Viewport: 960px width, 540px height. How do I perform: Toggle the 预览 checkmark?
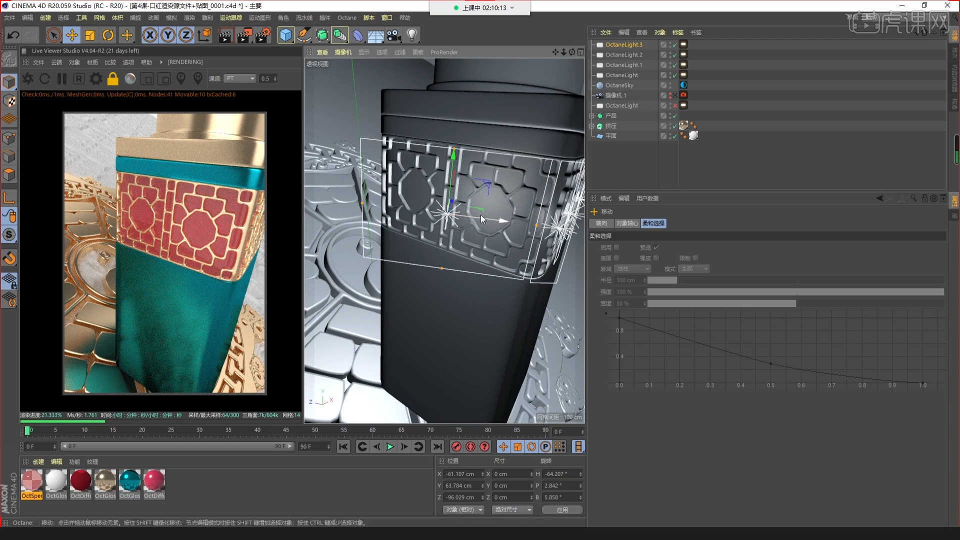pos(656,247)
